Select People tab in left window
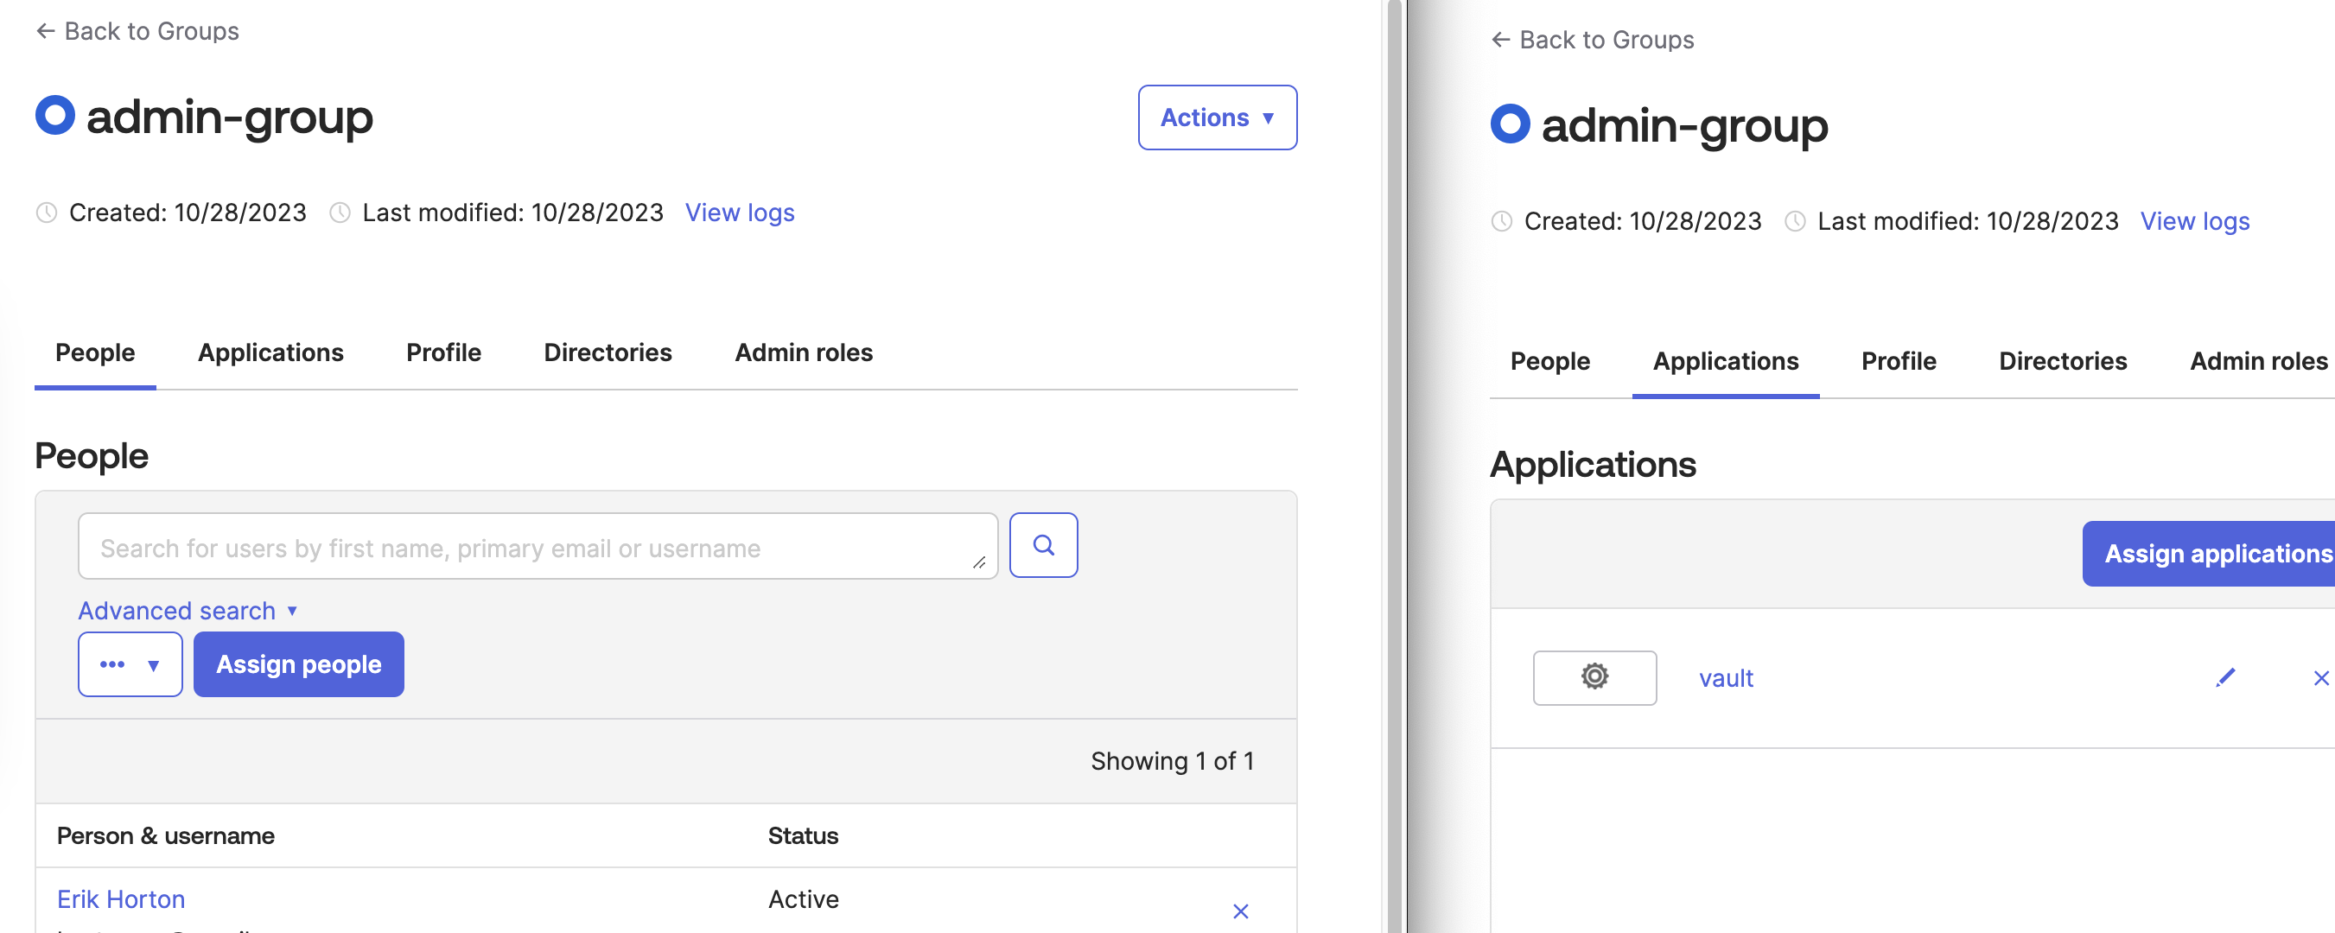Viewport: 2335px width, 933px height. [x=95, y=353]
